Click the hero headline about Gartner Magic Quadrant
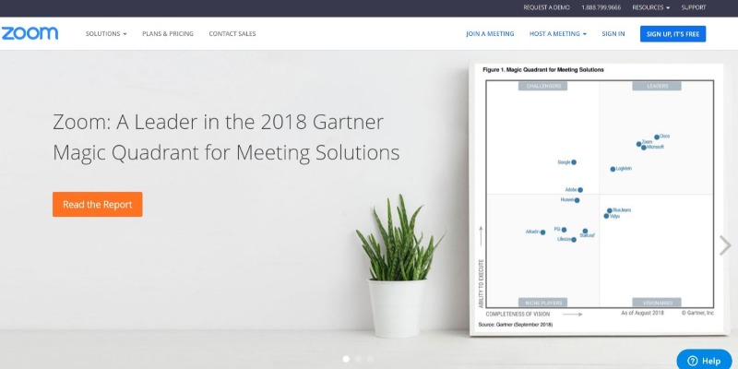 226,137
